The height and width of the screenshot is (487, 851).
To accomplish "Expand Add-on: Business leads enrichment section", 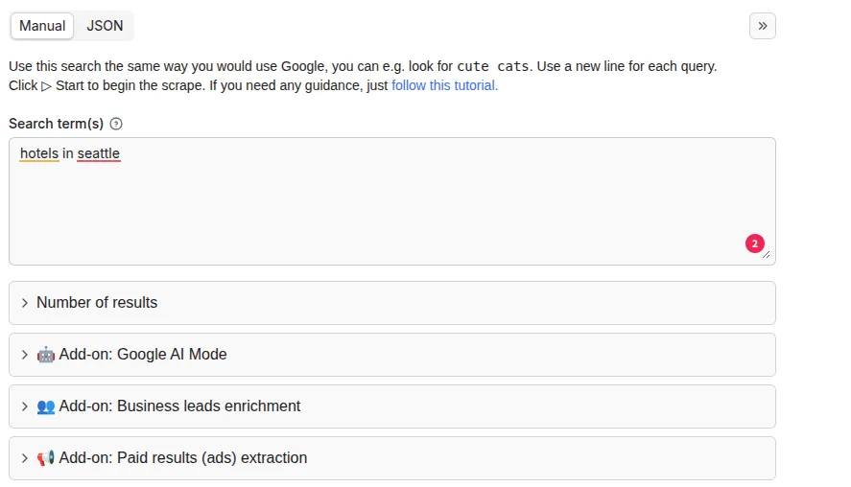I will tap(391, 406).
